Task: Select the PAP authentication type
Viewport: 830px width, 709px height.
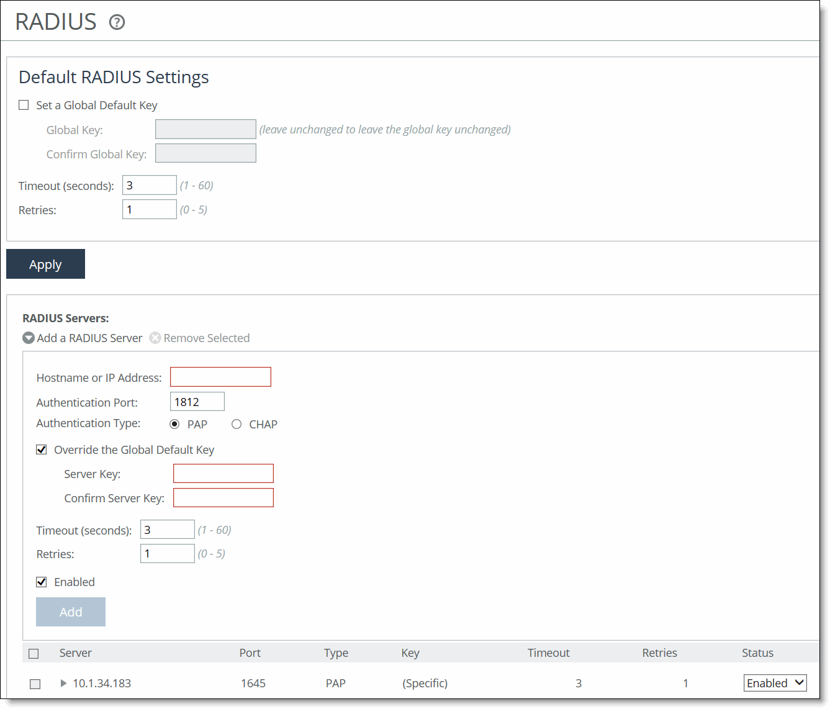Action: pyautogui.click(x=174, y=424)
